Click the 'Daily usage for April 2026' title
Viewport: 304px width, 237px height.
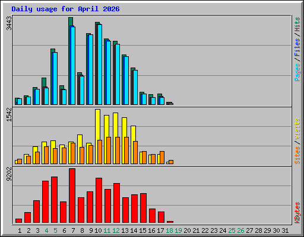pyautogui.click(x=65, y=9)
